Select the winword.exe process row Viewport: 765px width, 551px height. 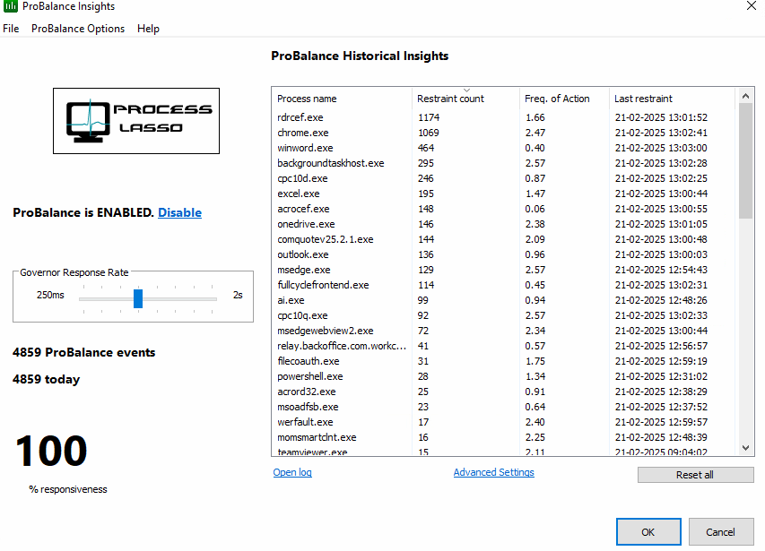click(x=502, y=148)
